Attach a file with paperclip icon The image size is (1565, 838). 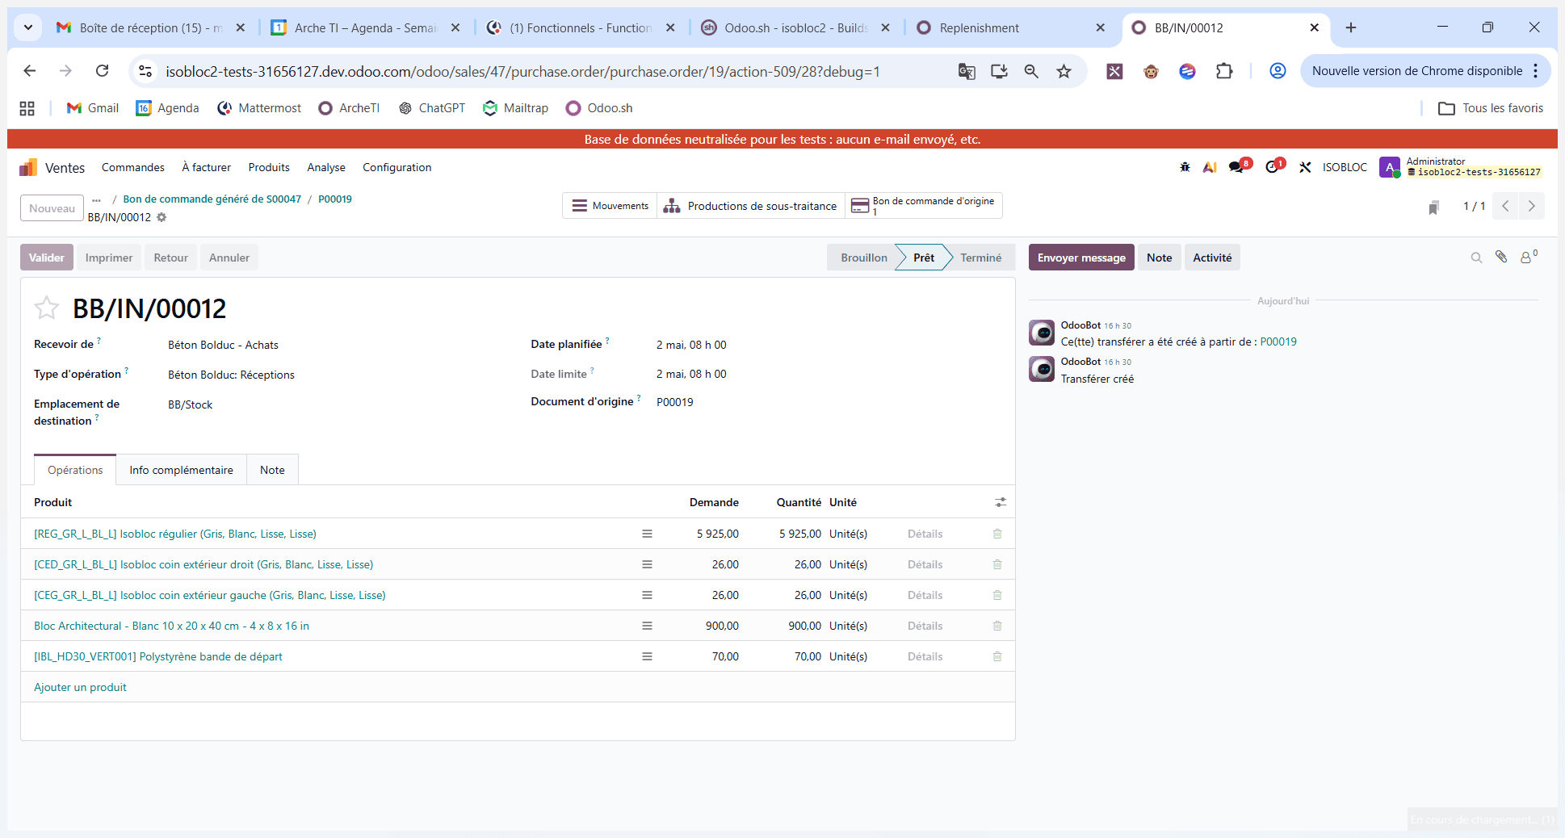pyautogui.click(x=1501, y=257)
